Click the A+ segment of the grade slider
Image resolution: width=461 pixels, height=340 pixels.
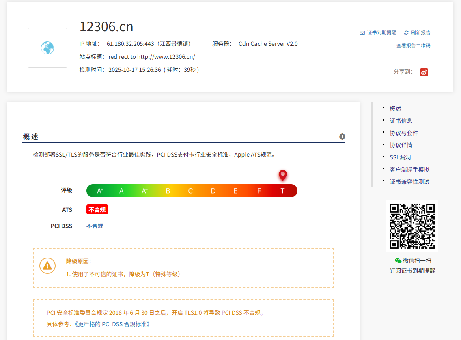(100, 190)
